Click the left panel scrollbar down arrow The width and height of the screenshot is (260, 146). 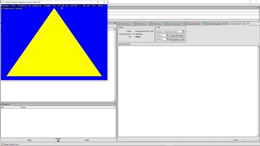point(115,101)
